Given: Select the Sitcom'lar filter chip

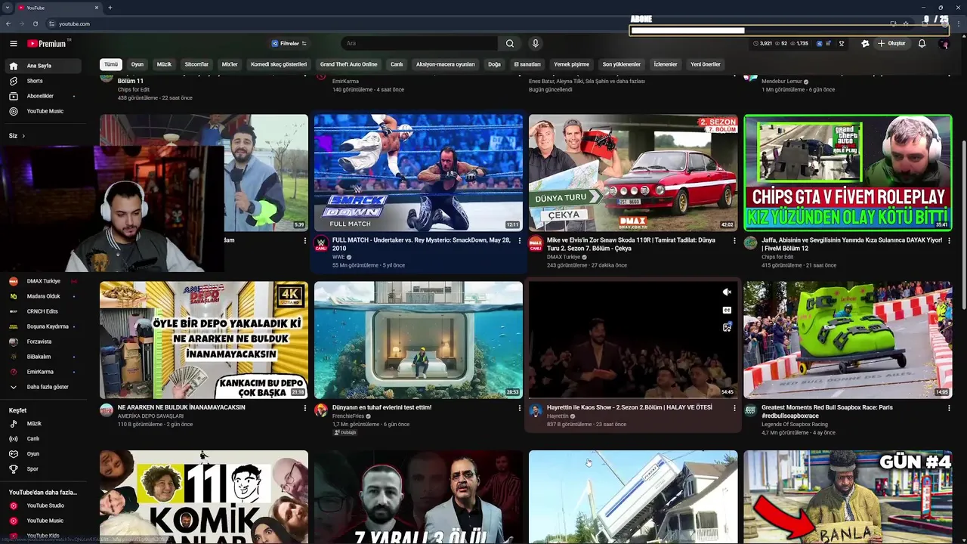Looking at the screenshot, I should (x=196, y=64).
